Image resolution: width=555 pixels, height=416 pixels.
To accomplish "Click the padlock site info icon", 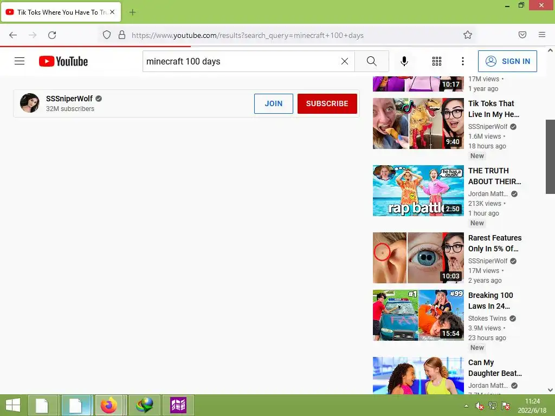I will coord(122,35).
